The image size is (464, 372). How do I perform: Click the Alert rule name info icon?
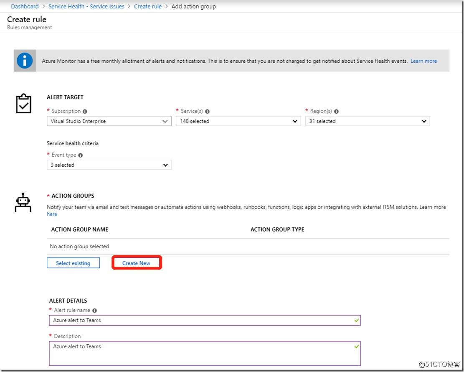[x=94, y=311]
